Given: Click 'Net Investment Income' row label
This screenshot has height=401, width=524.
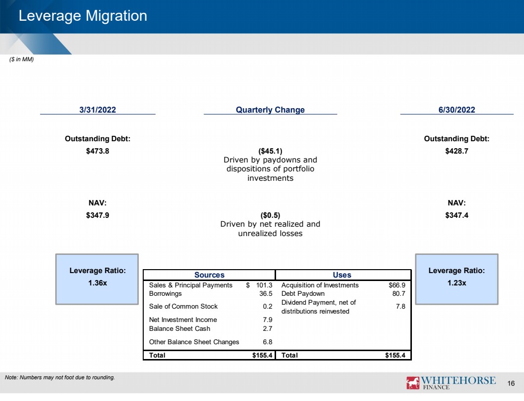Looking at the screenshot, I should click(183, 320).
